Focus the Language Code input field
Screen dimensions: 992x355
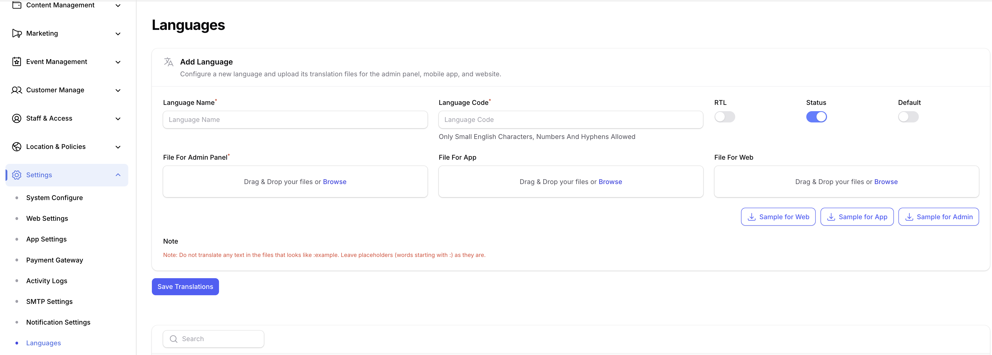click(571, 120)
